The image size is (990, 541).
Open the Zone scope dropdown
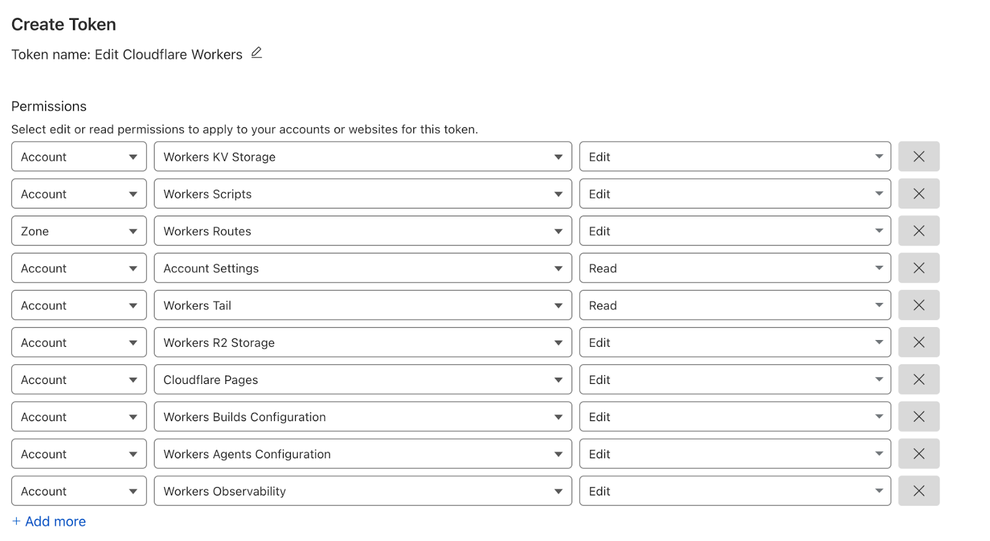tap(79, 231)
